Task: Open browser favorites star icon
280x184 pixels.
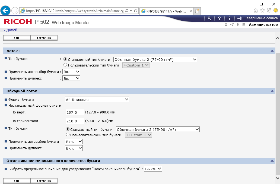Action: point(262,11)
